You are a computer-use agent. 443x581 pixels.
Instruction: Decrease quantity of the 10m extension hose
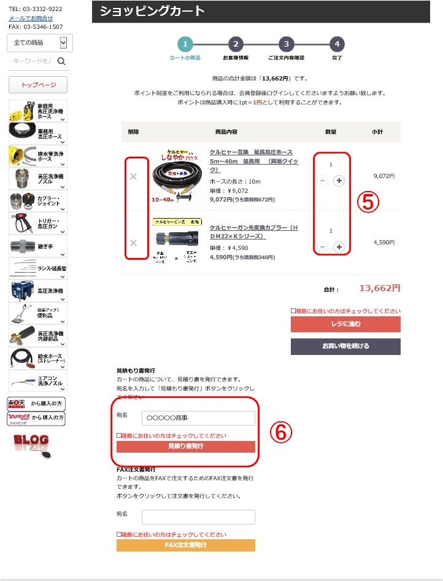[322, 181]
